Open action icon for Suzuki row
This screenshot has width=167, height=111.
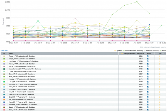click(148, 107)
